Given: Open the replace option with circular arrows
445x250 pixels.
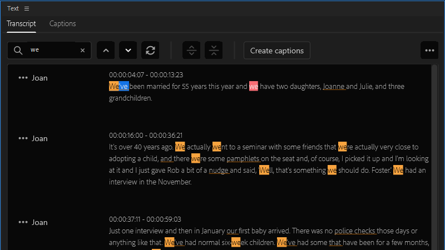Looking at the screenshot, I should point(150,51).
